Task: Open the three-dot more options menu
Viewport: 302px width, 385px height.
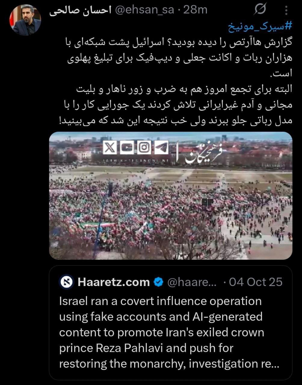Action: pos(286,10)
